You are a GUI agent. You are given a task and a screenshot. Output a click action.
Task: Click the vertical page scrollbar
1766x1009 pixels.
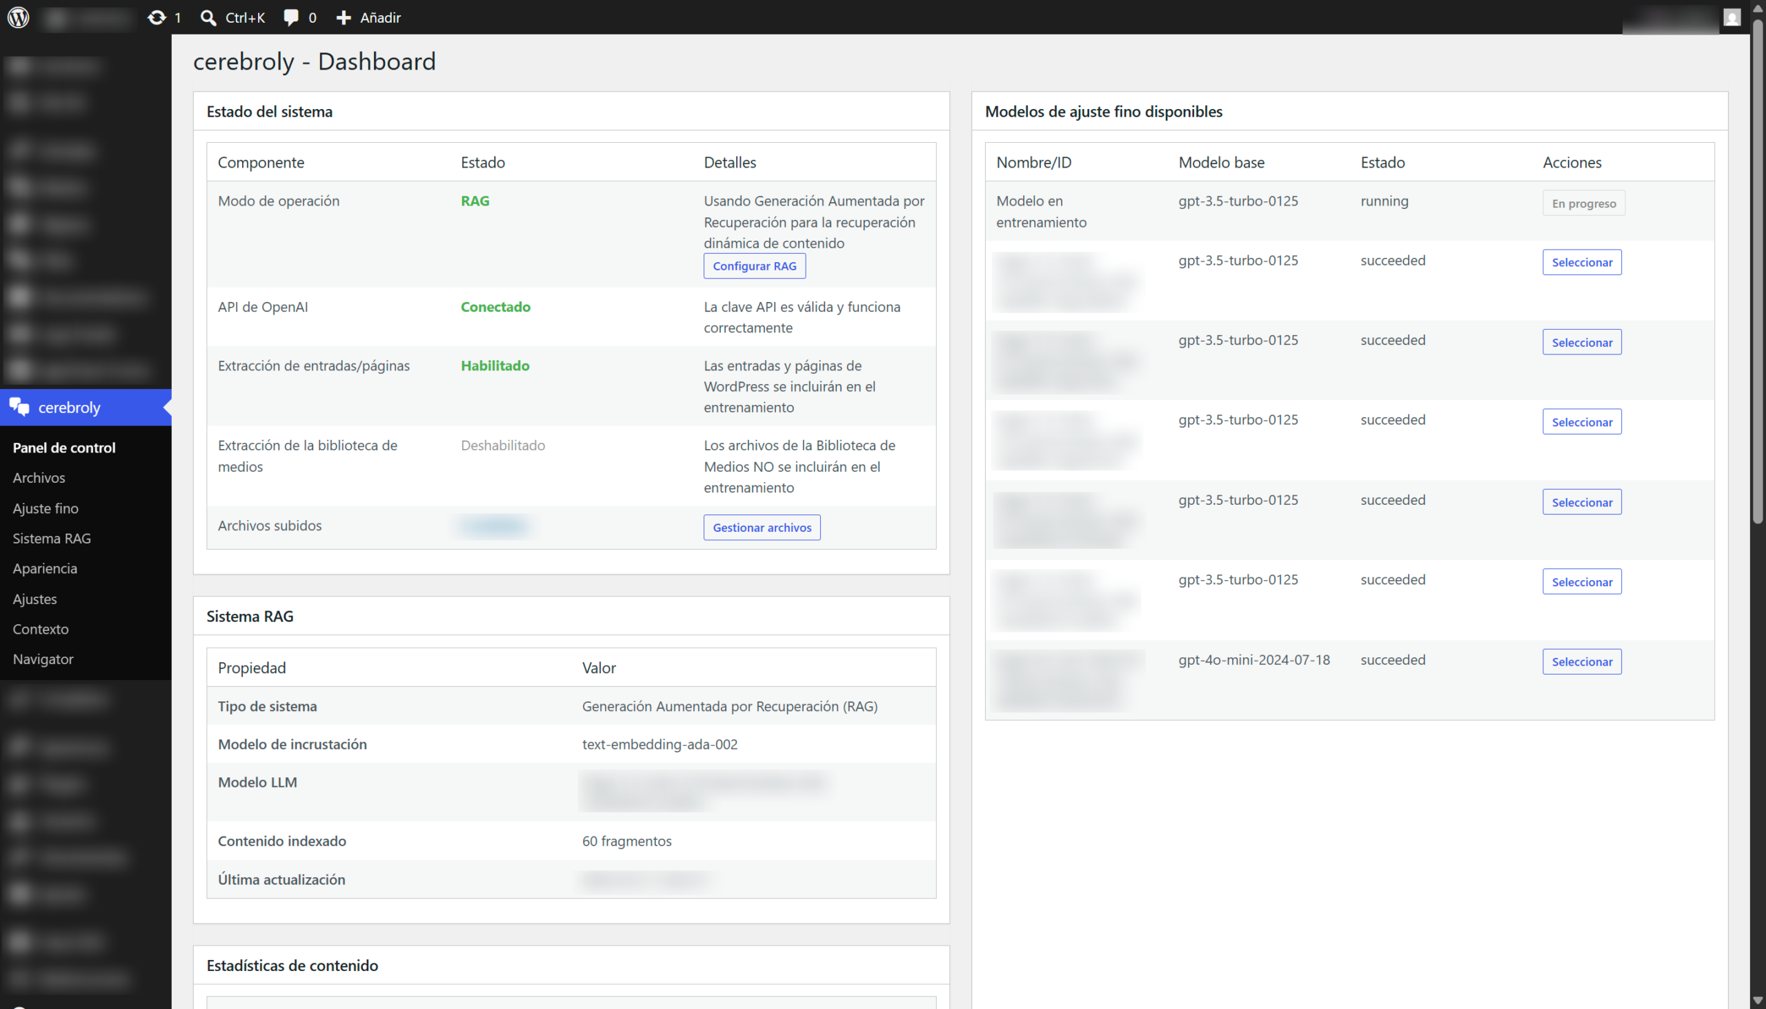tap(1758, 270)
